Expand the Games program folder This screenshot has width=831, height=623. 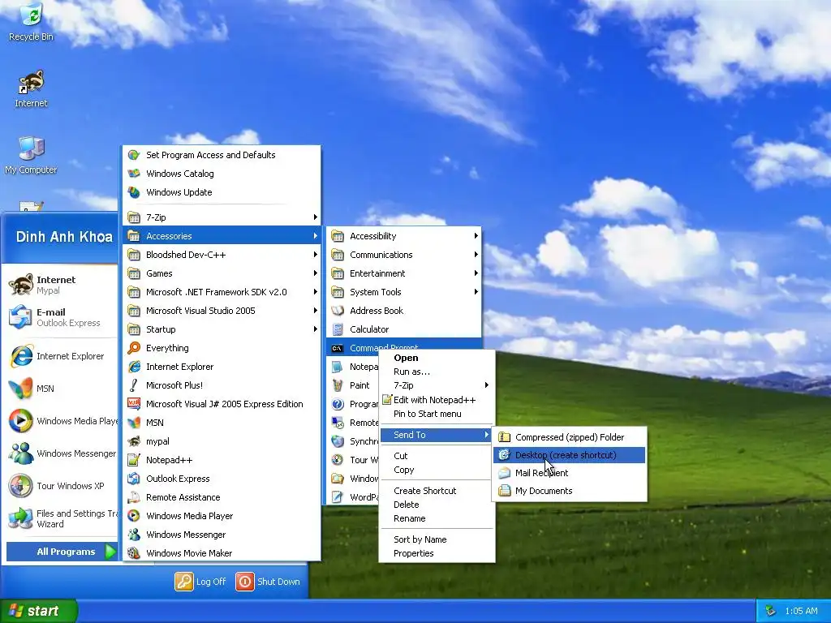click(x=222, y=273)
